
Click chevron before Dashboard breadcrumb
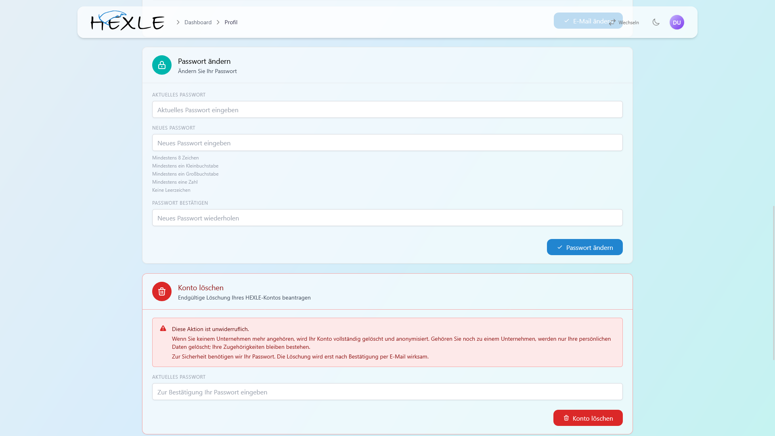click(178, 22)
